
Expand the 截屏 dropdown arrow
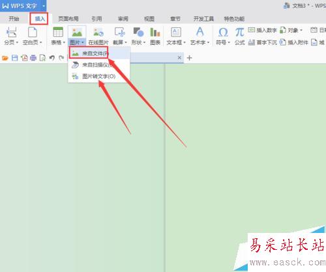tap(125, 42)
